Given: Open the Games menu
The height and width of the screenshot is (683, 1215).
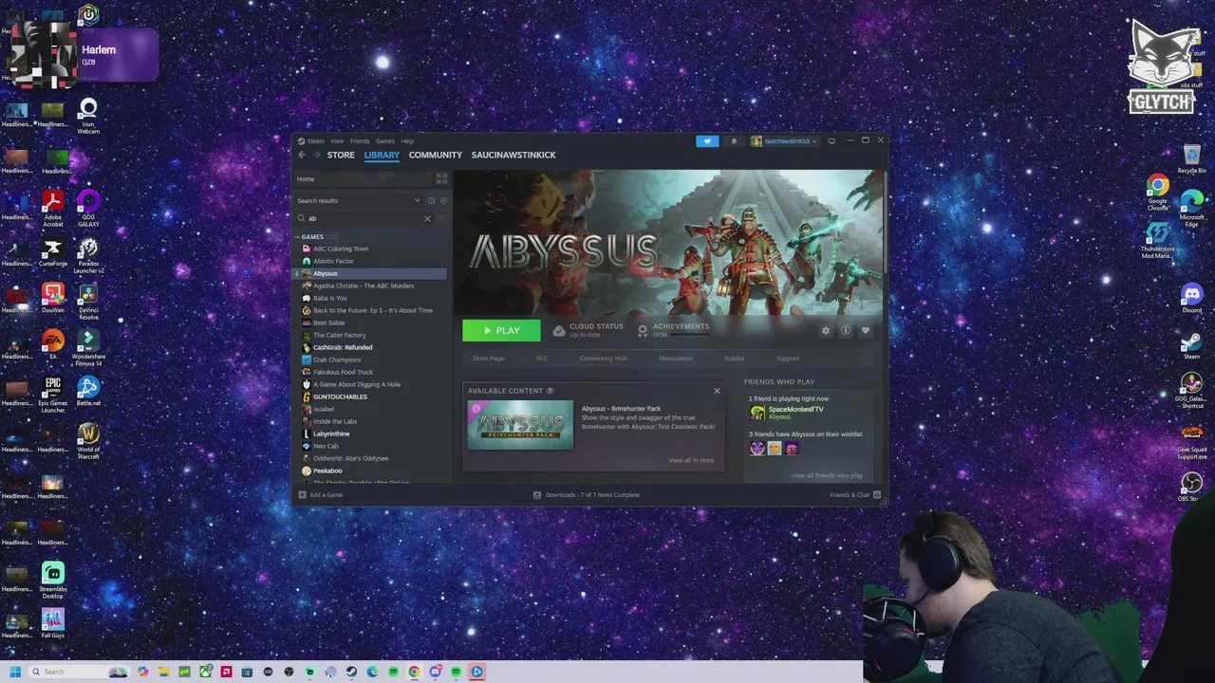Looking at the screenshot, I should tap(385, 141).
